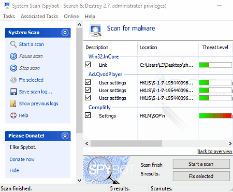233x192 pixels.
Task: Open the Help menu in menu bar
Action: pyautogui.click(x=90, y=17)
